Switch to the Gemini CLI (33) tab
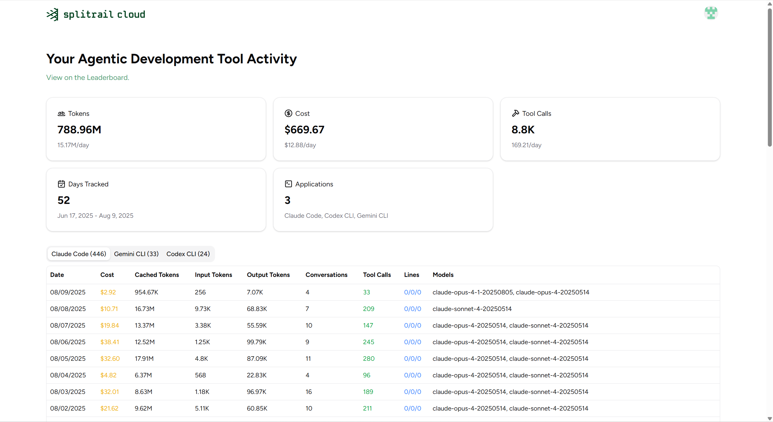Screen dimensions: 773x422 136,254
